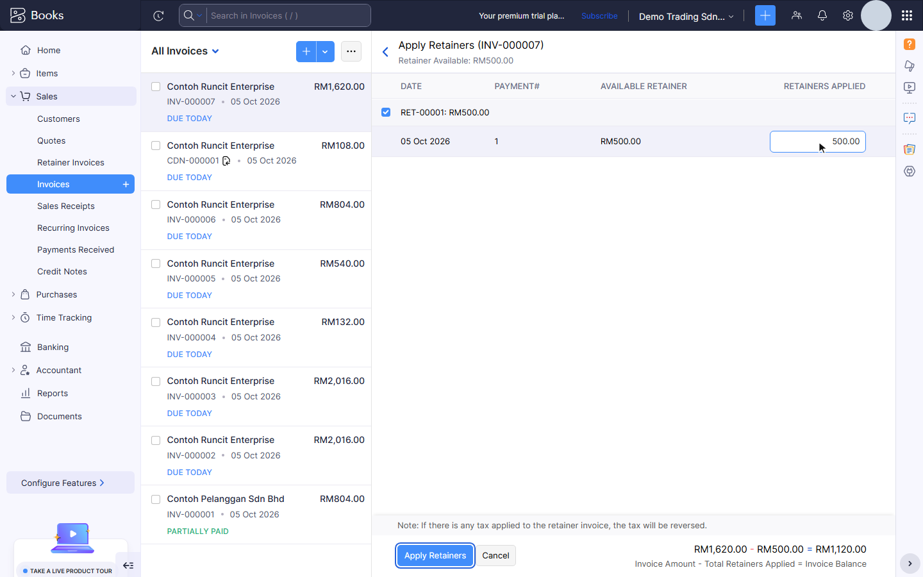This screenshot has width=923, height=577.
Task: Select checkbox for invoice INV-000007
Action: [156, 87]
